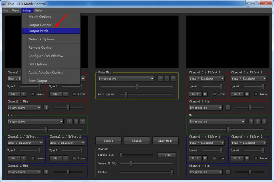Click the Main Mix center pause button

(x=167, y=78)
